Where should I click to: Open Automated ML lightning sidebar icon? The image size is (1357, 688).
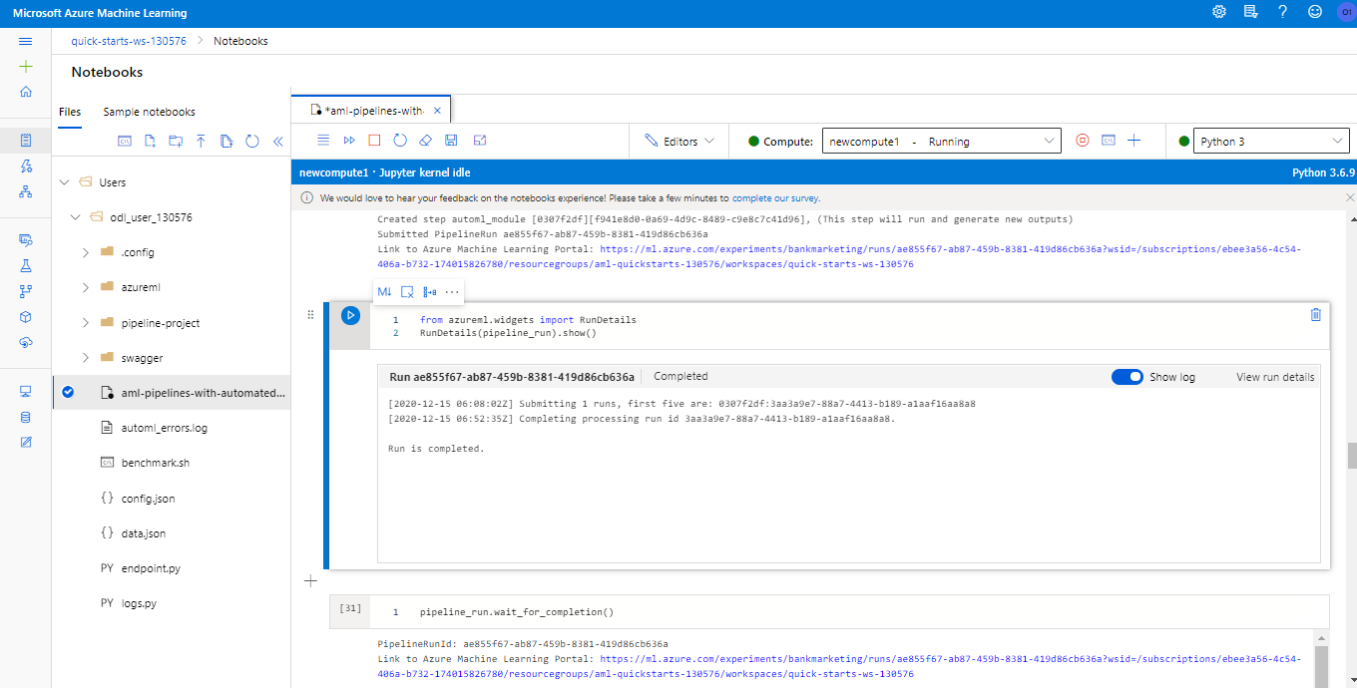click(x=26, y=166)
